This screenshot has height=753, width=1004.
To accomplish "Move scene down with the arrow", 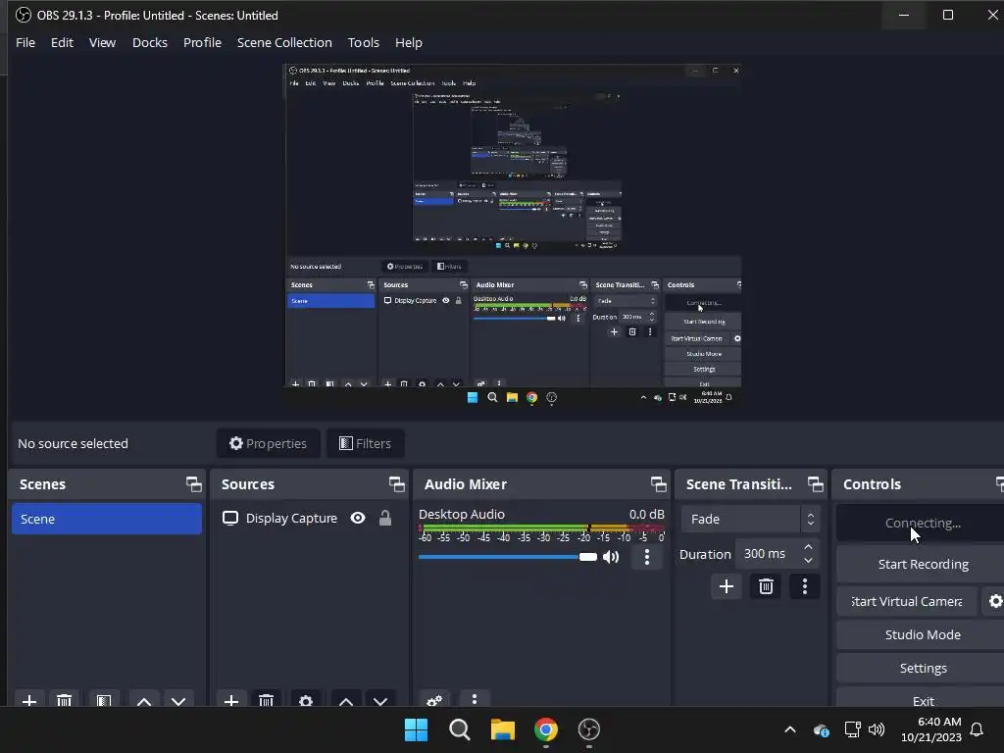I will tap(178, 700).
